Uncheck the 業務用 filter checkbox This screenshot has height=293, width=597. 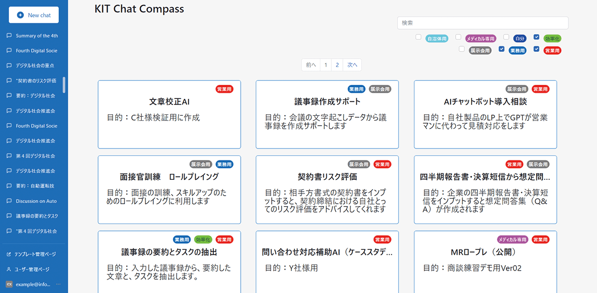click(501, 50)
